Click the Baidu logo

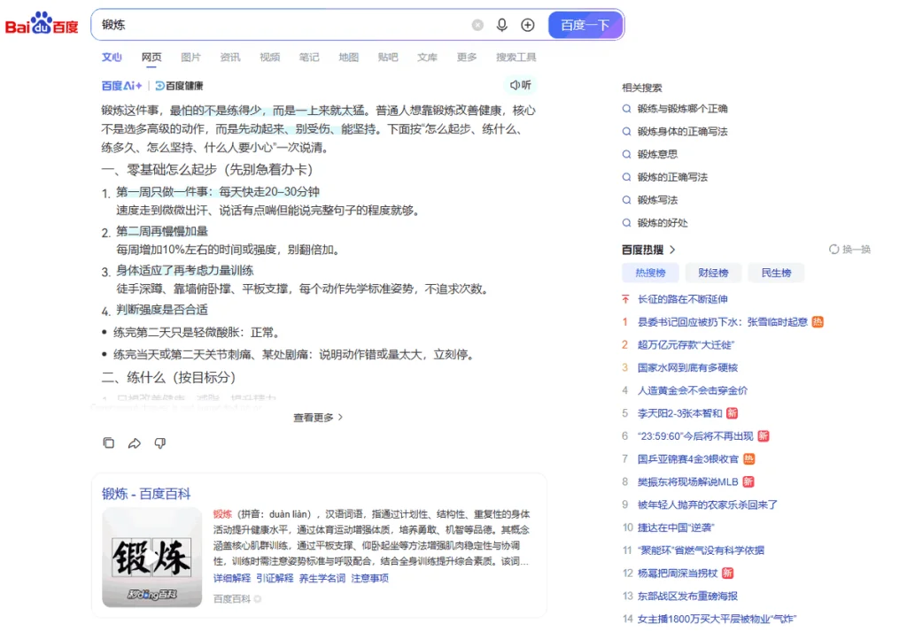41,24
